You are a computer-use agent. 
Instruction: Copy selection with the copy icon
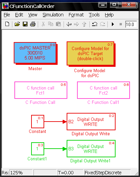coord(51,24)
